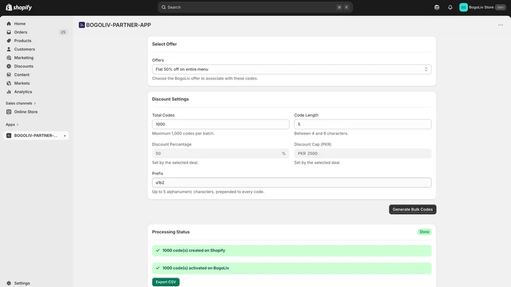Click the pinned BOGOLIV-PARTNER app icon in sidebar
511x287 pixels.
click(9, 135)
